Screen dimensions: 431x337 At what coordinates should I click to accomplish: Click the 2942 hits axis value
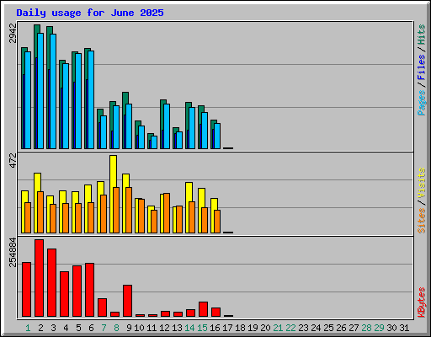pyautogui.click(x=13, y=33)
